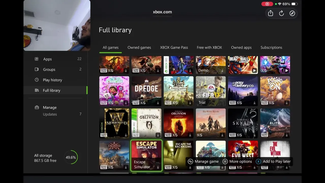Click the Manage game button
The height and width of the screenshot is (183, 325).
(203, 161)
